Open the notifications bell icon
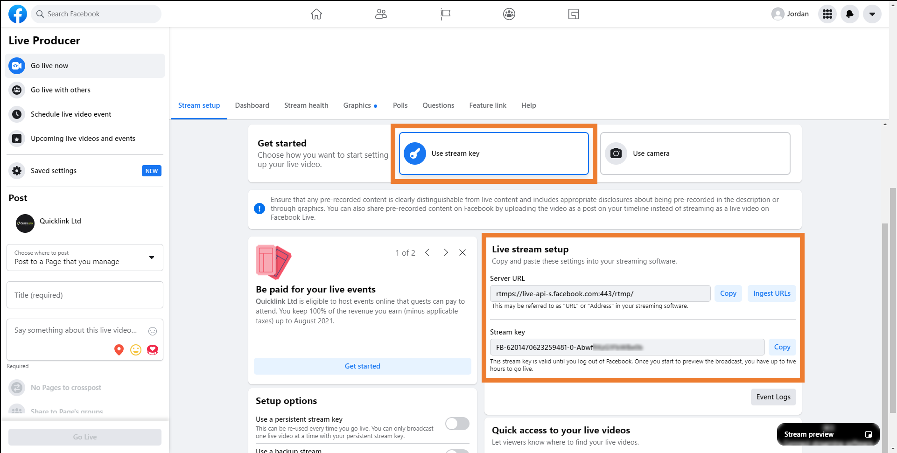 point(850,14)
